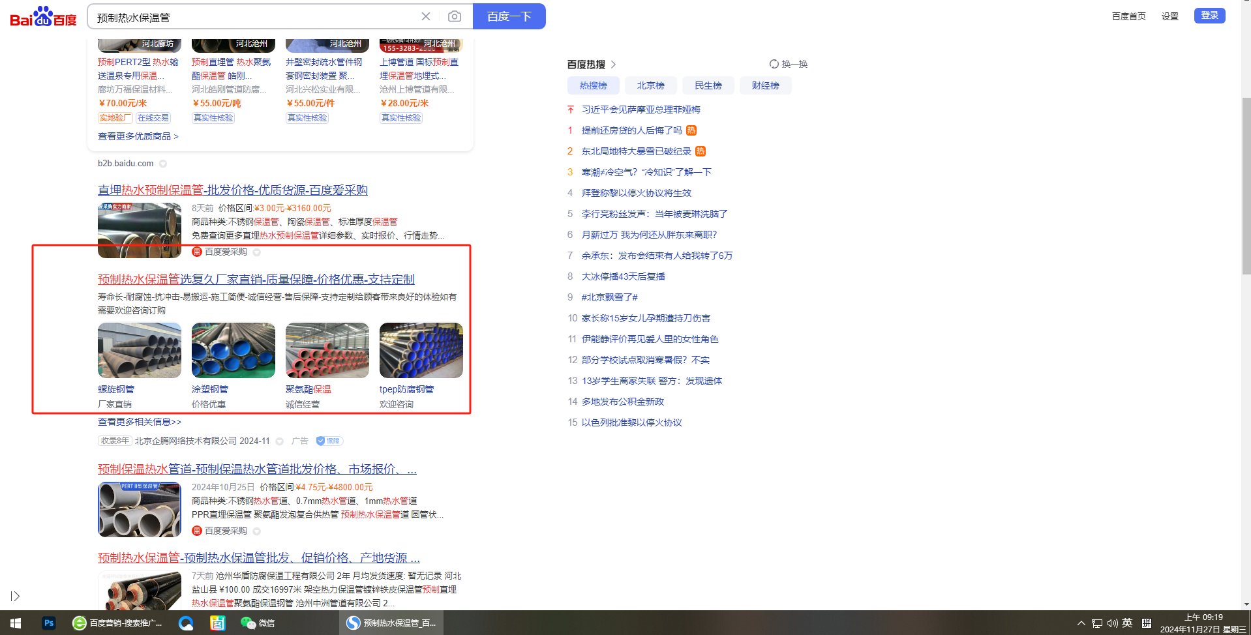Click the volume icon in system tray

[1112, 623]
